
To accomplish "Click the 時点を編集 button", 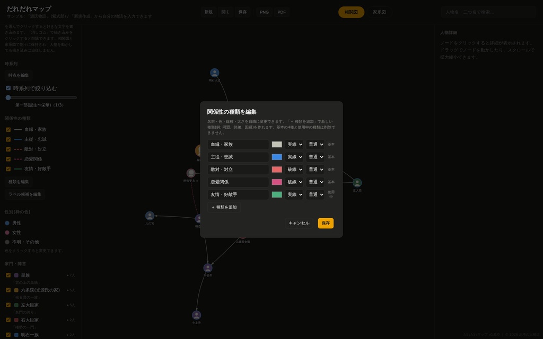I will [x=19, y=75].
